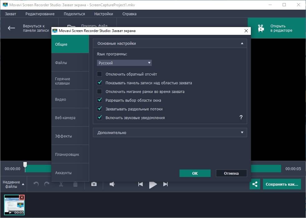Click the question mark help icon
306x218 pixels.
click(241, 117)
